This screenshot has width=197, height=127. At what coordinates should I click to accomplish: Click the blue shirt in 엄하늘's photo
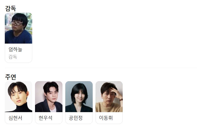(x=18, y=37)
